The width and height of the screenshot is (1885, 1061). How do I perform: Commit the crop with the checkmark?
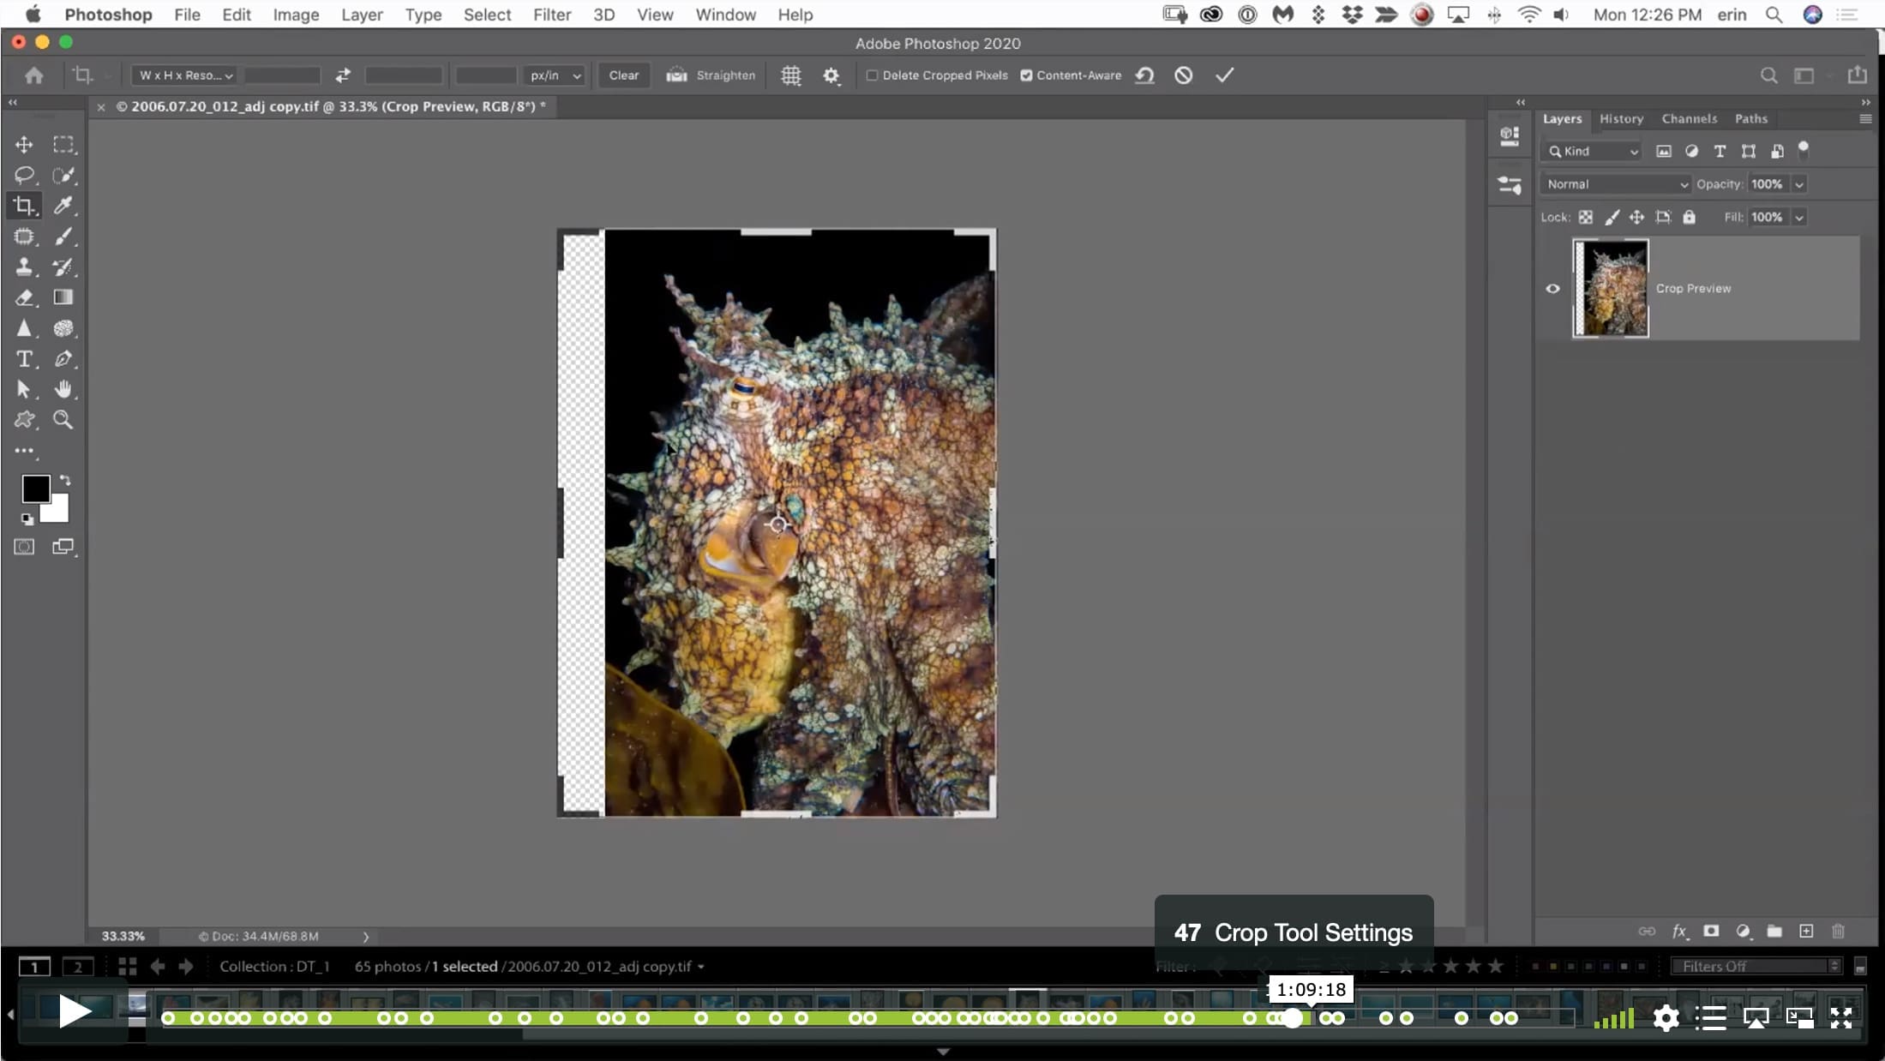1225,75
